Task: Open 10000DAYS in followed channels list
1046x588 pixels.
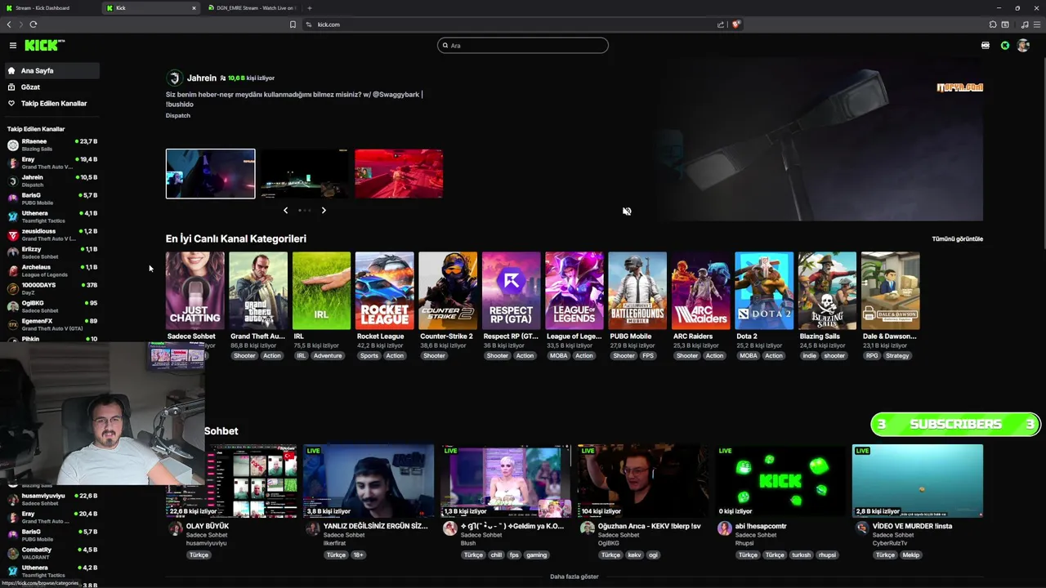Action: [x=52, y=288]
